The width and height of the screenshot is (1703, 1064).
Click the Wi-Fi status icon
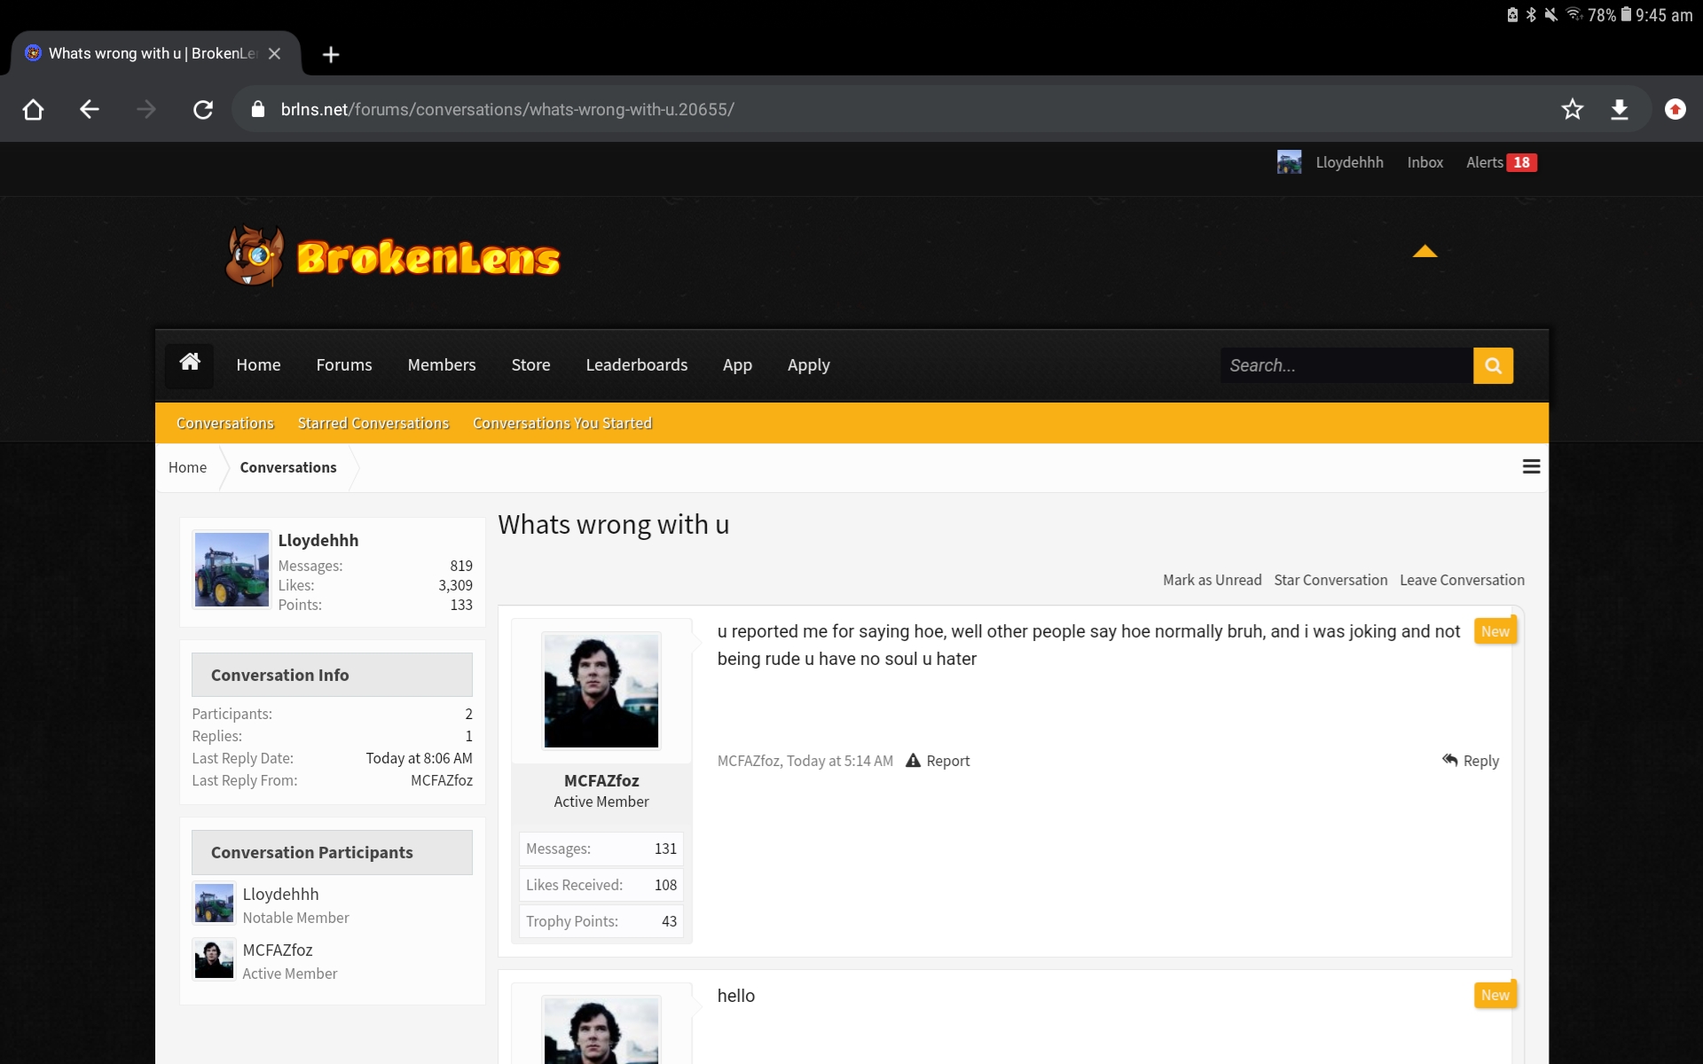[1574, 14]
